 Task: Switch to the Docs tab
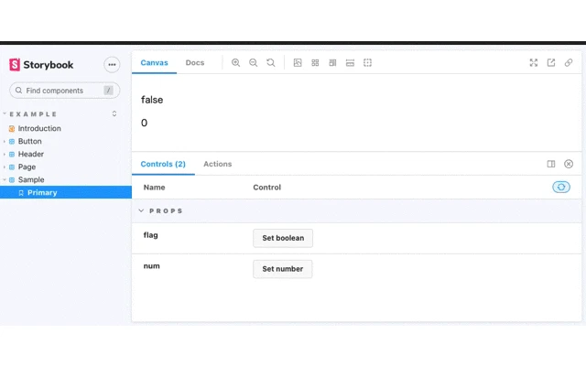click(x=195, y=63)
